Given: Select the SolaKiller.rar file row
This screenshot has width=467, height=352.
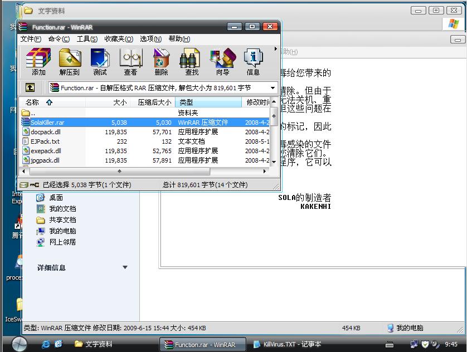Looking at the screenshot, I should click(145, 123).
